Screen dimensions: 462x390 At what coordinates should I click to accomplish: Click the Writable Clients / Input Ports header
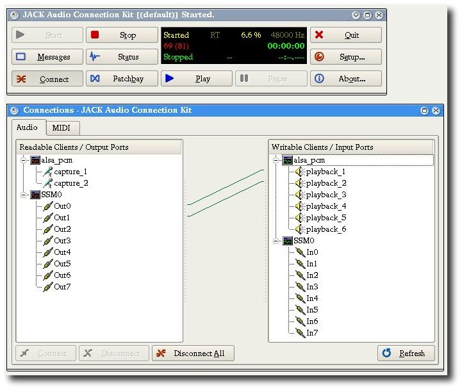tap(351, 147)
